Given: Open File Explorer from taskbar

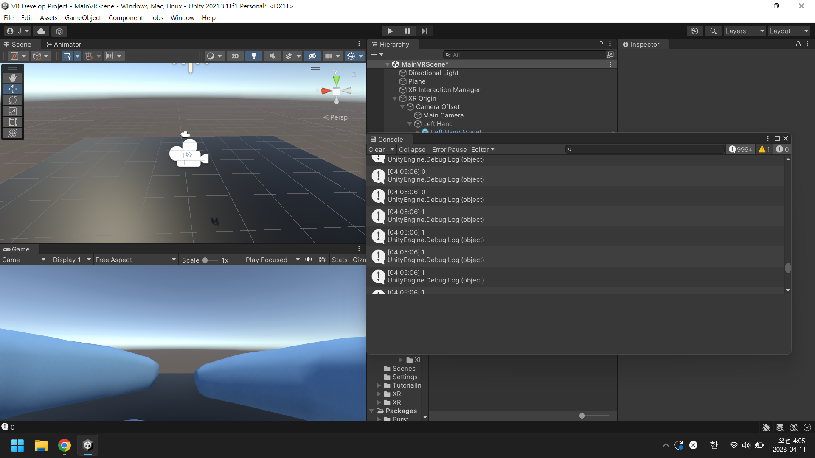Looking at the screenshot, I should (41, 445).
